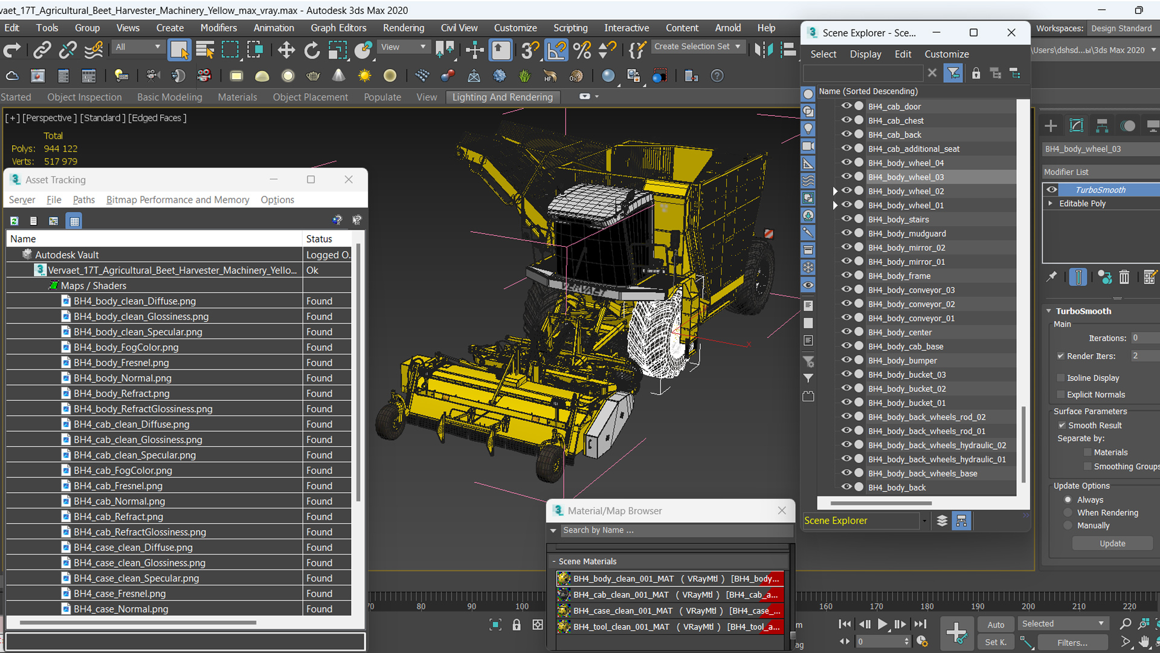Click the Sun light icon
The width and height of the screenshot is (1160, 653).
click(364, 76)
